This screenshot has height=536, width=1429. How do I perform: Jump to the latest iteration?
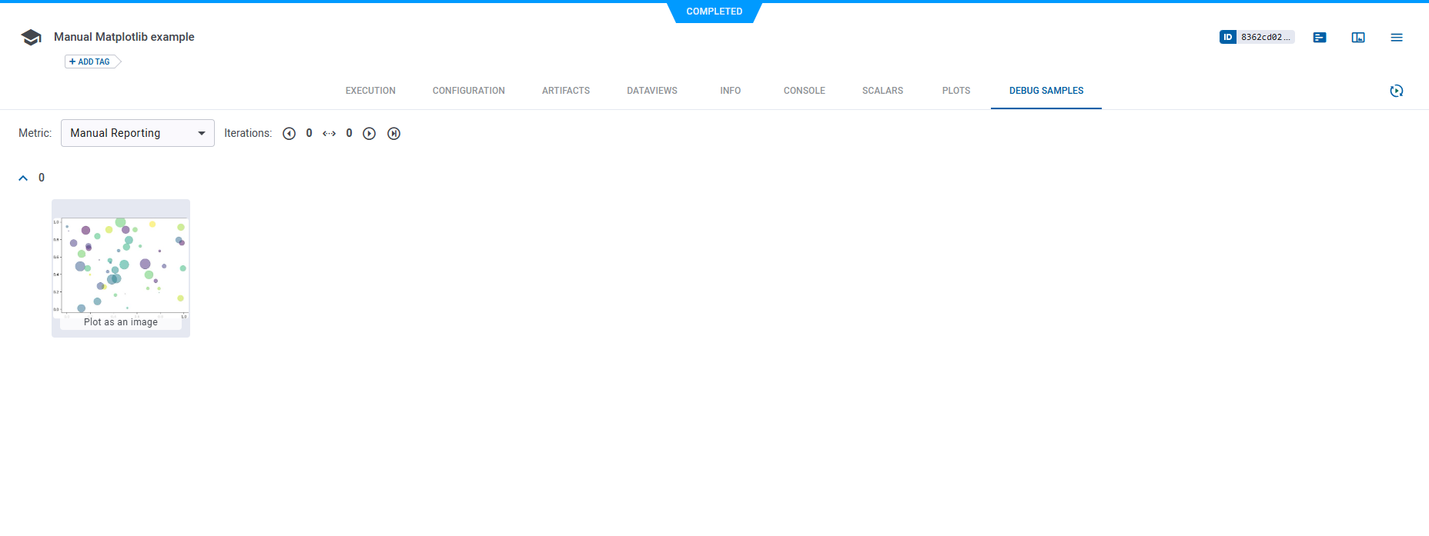pyautogui.click(x=393, y=134)
